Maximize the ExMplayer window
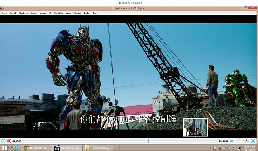Image resolution: width=258 pixels, height=151 pixels. click(245, 8)
